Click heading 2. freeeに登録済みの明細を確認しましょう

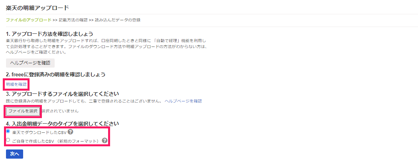tap(55, 74)
